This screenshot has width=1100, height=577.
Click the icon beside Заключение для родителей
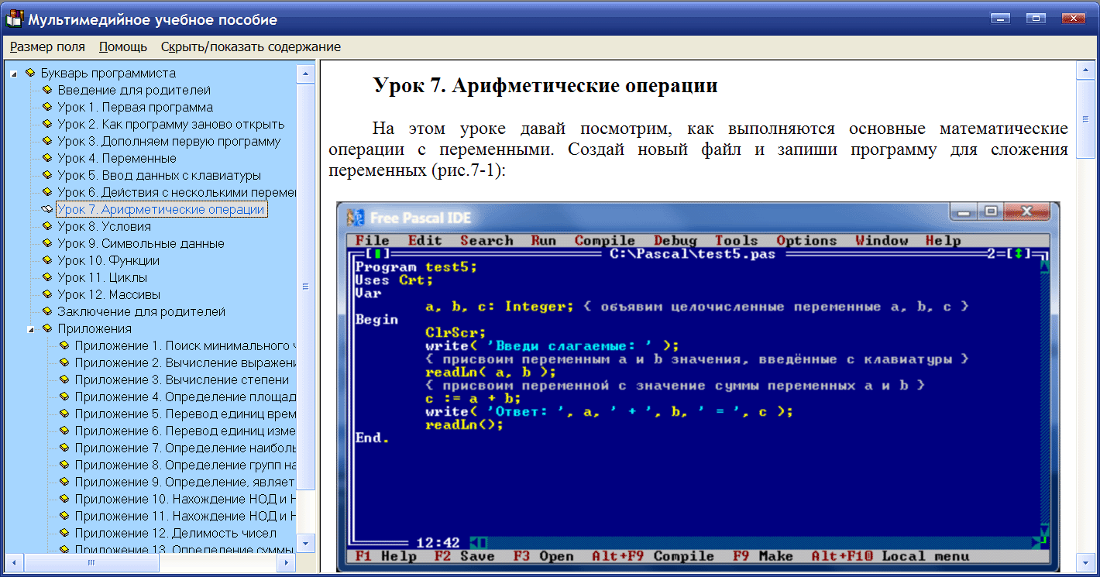(46, 311)
